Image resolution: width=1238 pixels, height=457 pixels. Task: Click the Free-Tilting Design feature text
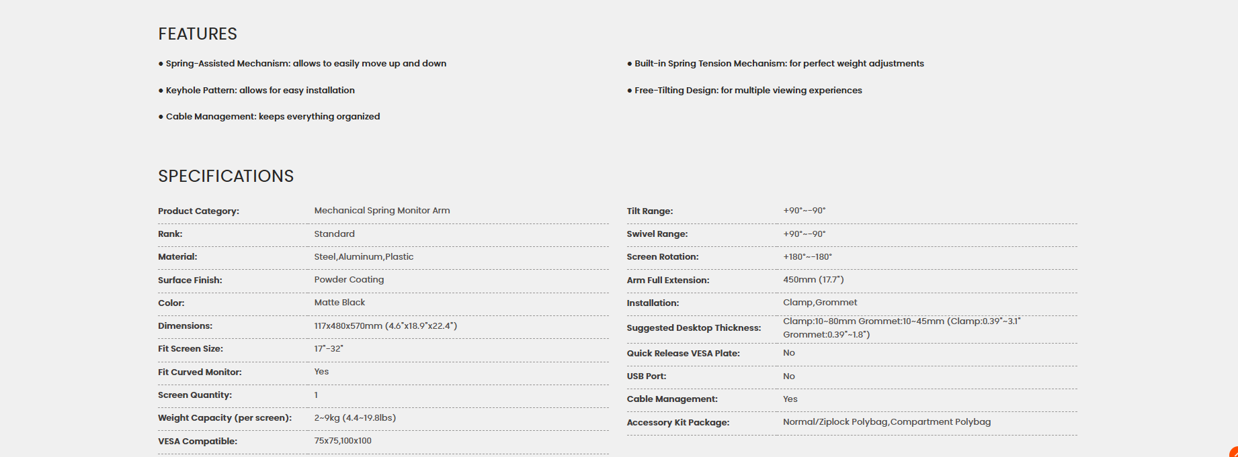pos(745,90)
